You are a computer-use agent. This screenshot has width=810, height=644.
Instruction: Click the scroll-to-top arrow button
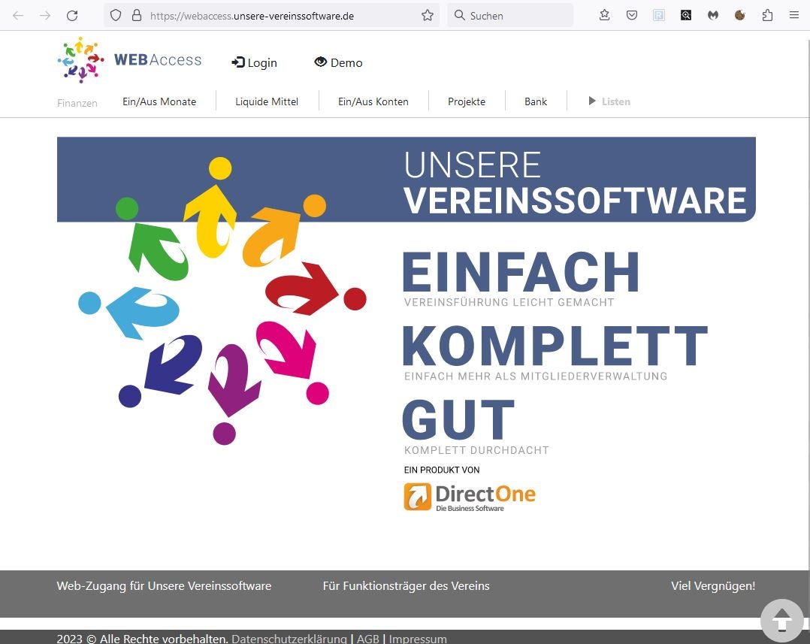tap(781, 620)
